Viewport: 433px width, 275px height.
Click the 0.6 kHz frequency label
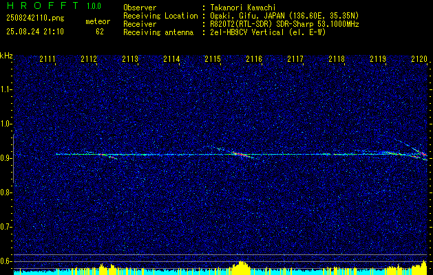coord(6,261)
